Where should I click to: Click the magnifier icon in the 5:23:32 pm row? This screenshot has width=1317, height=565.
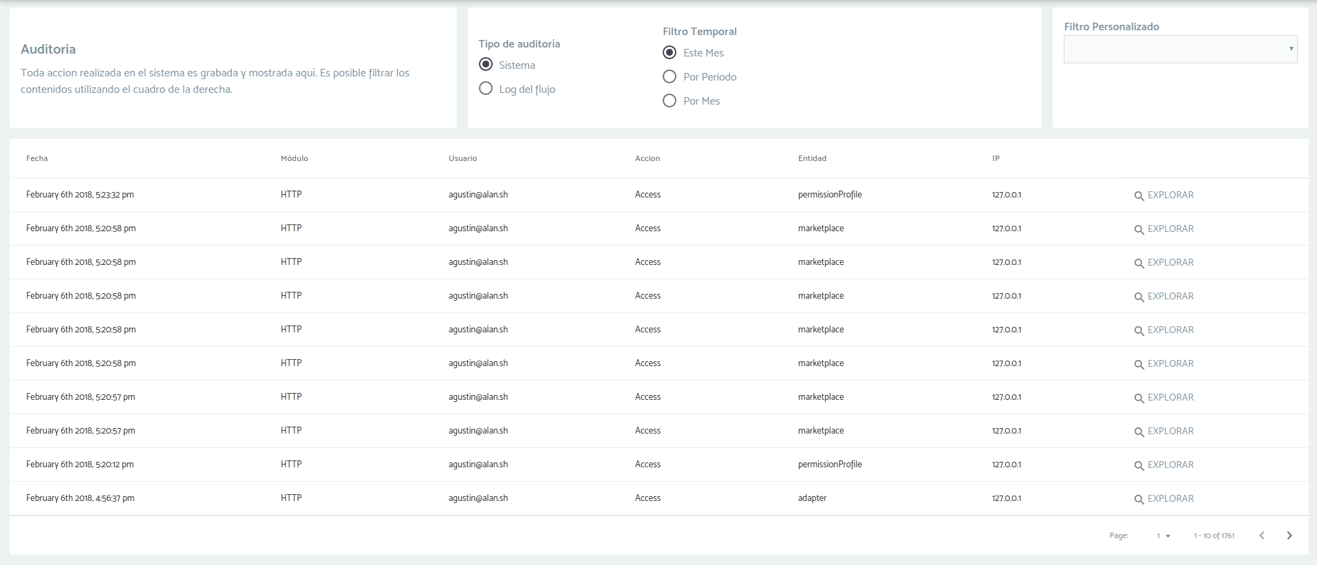tap(1139, 196)
